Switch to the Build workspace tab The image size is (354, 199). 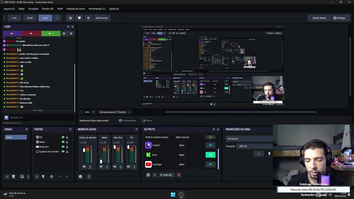point(30,18)
